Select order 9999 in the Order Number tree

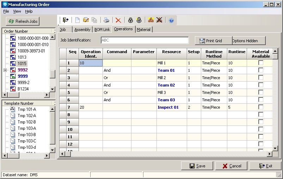[x=23, y=76]
